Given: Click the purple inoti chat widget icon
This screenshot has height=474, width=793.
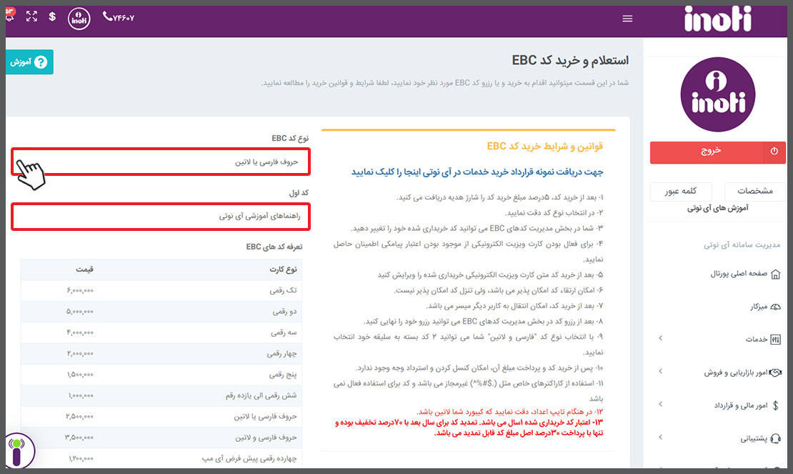Looking at the screenshot, I should click(x=18, y=450).
